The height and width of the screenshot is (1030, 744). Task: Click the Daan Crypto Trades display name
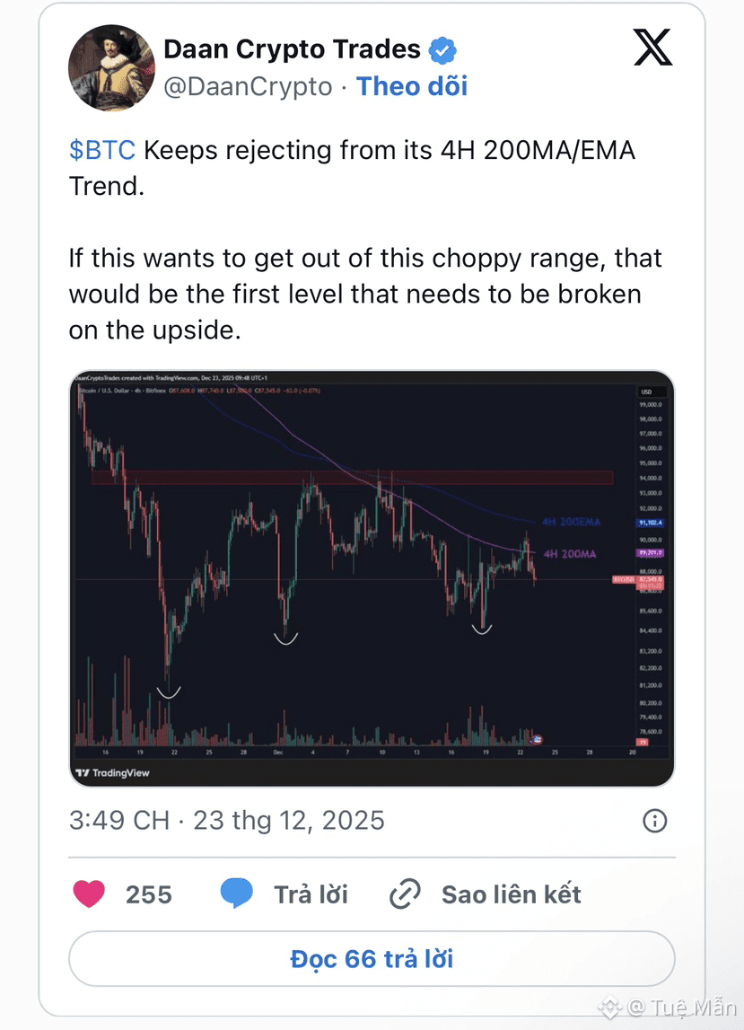click(x=292, y=48)
